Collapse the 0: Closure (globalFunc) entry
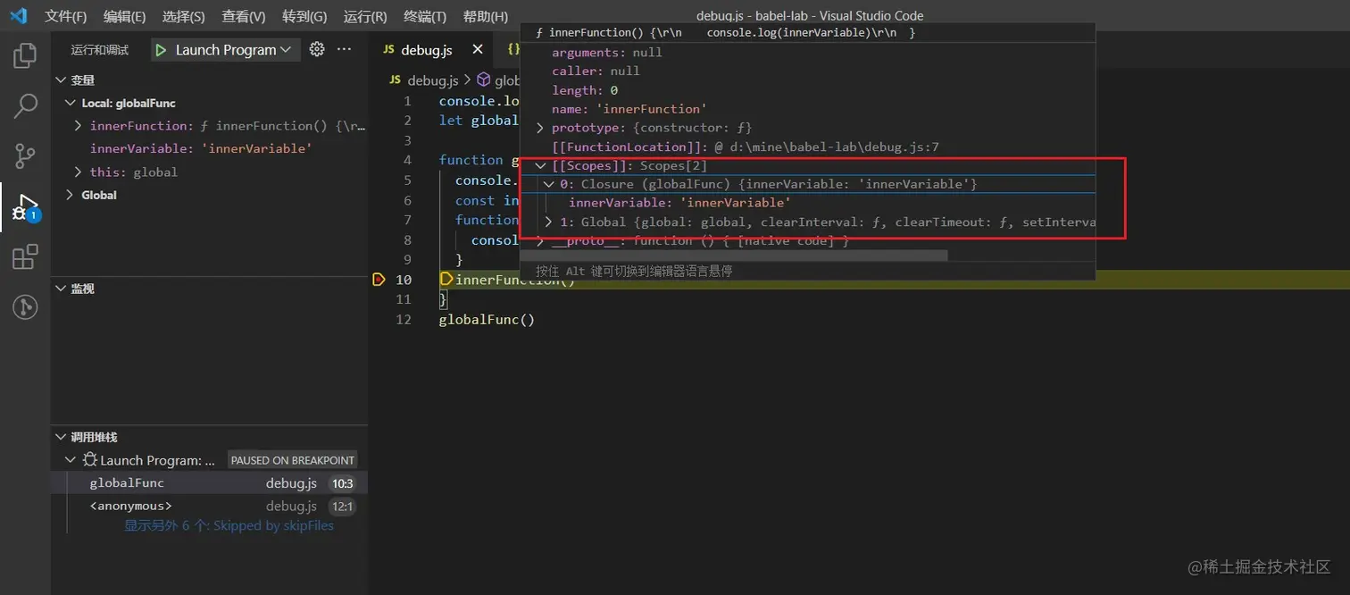This screenshot has width=1350, height=595. coord(549,185)
